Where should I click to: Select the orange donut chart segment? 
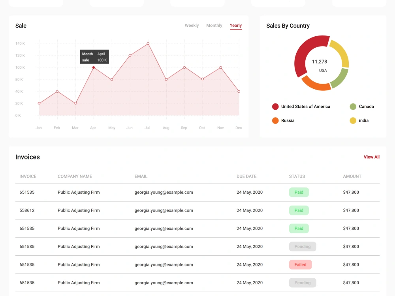(x=316, y=85)
